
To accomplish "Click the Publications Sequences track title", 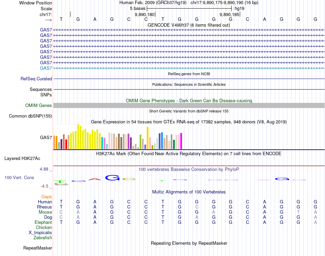I will [x=188, y=84].
